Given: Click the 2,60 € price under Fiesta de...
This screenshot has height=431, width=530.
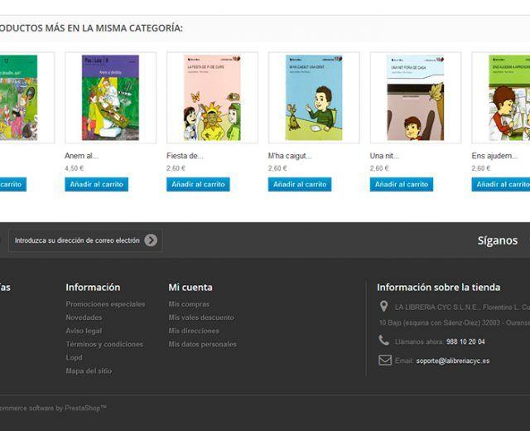Looking at the screenshot, I should [x=176, y=168].
